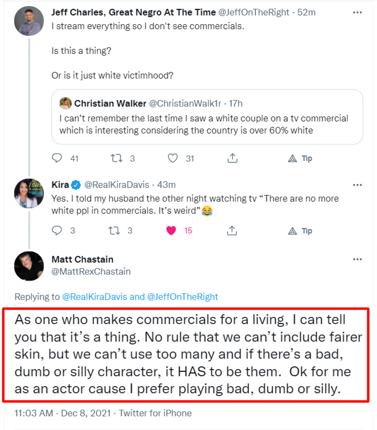Screen dimensions: 377x430
Task: Unlike Kira's tweet with pink heart
Action: [172, 231]
